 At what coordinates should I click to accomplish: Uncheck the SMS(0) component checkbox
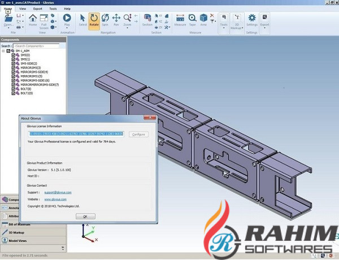click(x=14, y=55)
